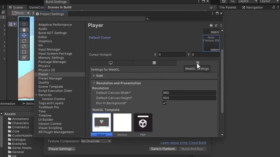Select XR Plugin Management category
This screenshot has width=280, height=157.
coord(56,132)
